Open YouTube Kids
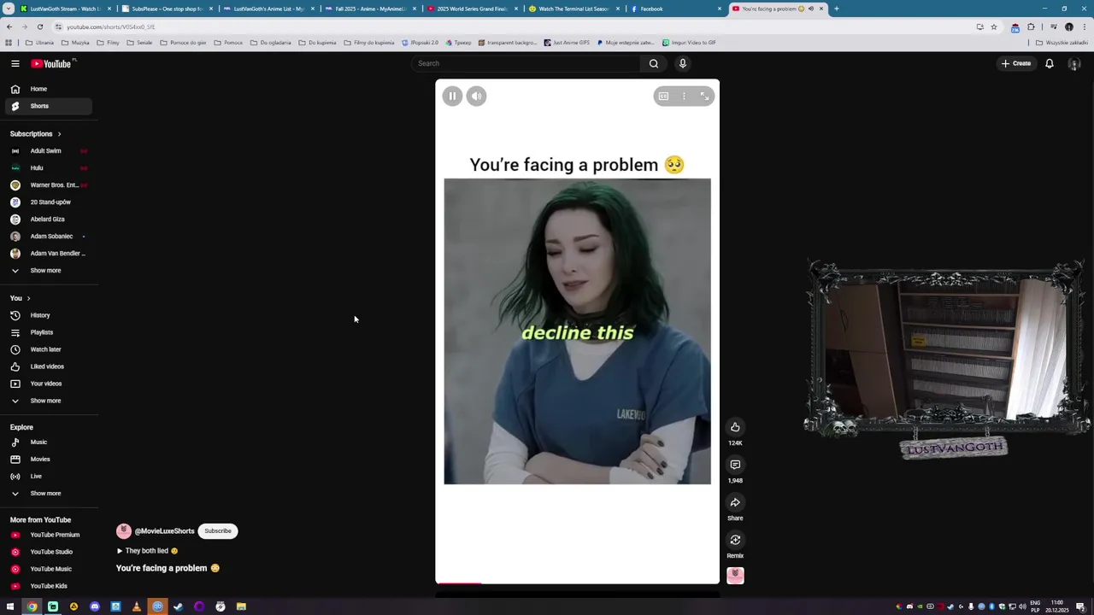Image resolution: width=1094 pixels, height=615 pixels. tap(49, 586)
